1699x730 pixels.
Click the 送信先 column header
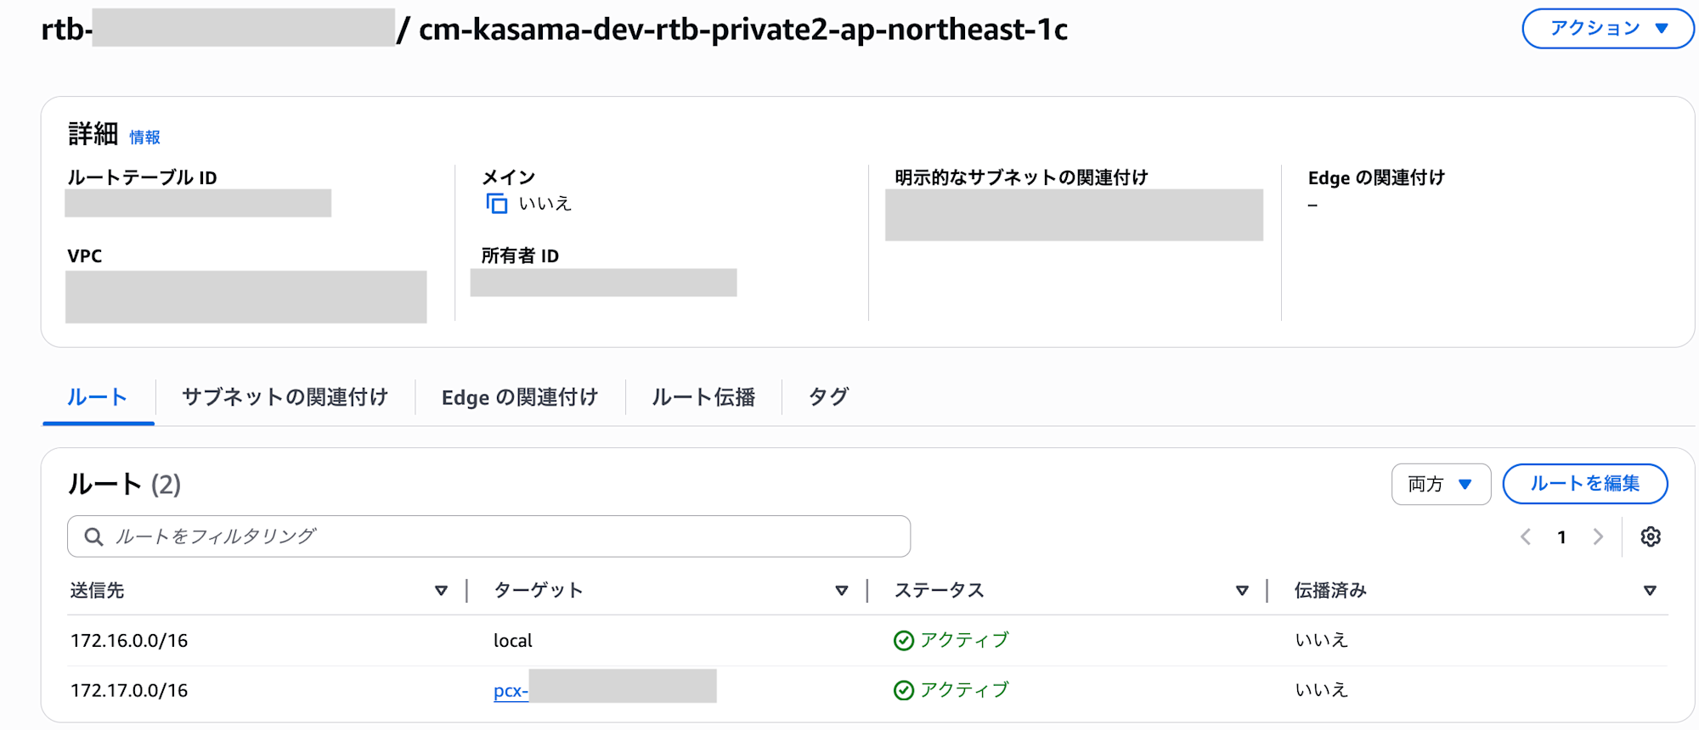tap(97, 591)
